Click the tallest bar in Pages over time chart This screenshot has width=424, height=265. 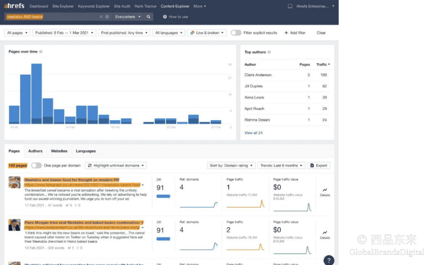[37, 94]
